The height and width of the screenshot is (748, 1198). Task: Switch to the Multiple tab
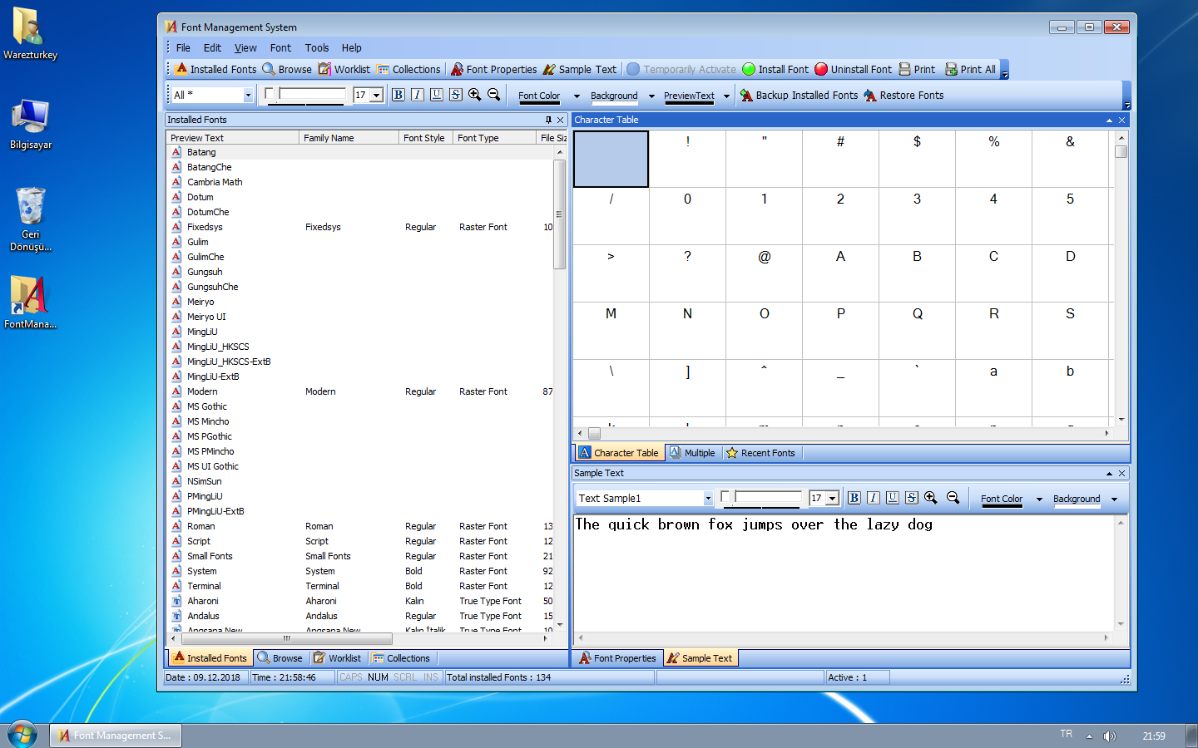693,453
